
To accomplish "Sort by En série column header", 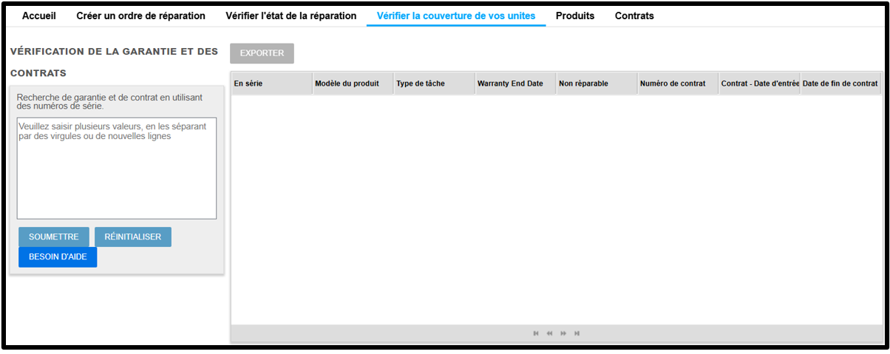I will click(x=271, y=84).
